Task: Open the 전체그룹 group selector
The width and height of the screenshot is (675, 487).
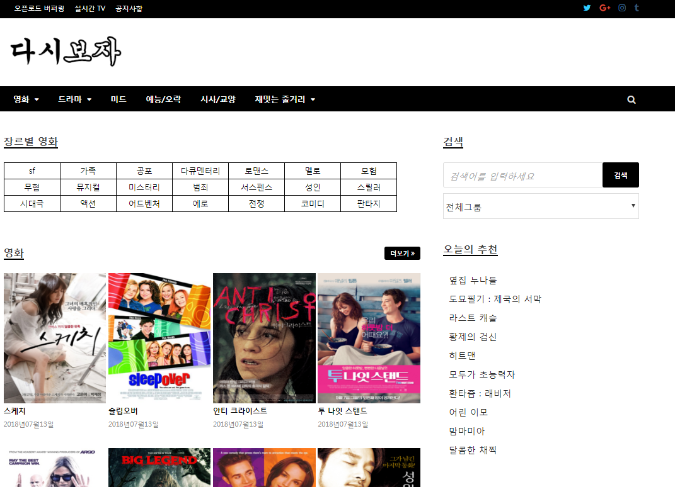Action: 541,206
